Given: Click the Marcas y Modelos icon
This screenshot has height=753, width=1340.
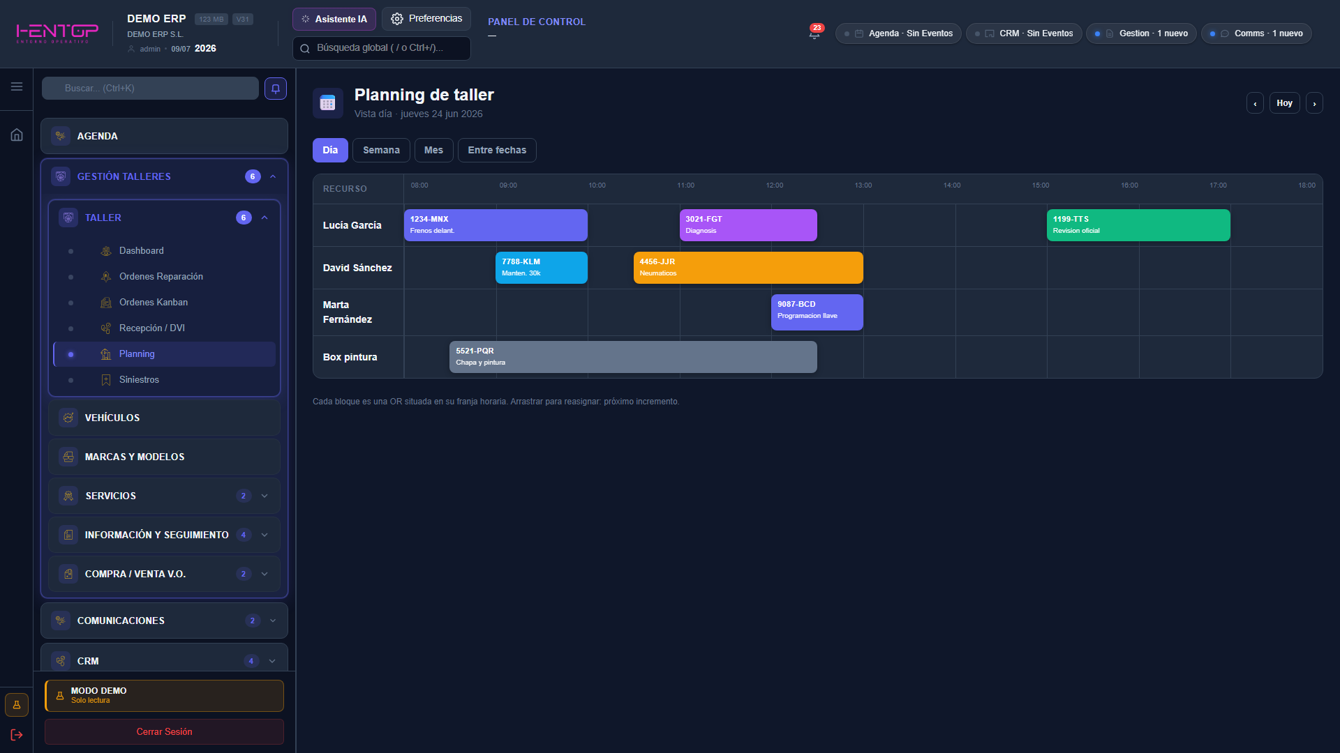Looking at the screenshot, I should pyautogui.click(x=68, y=457).
